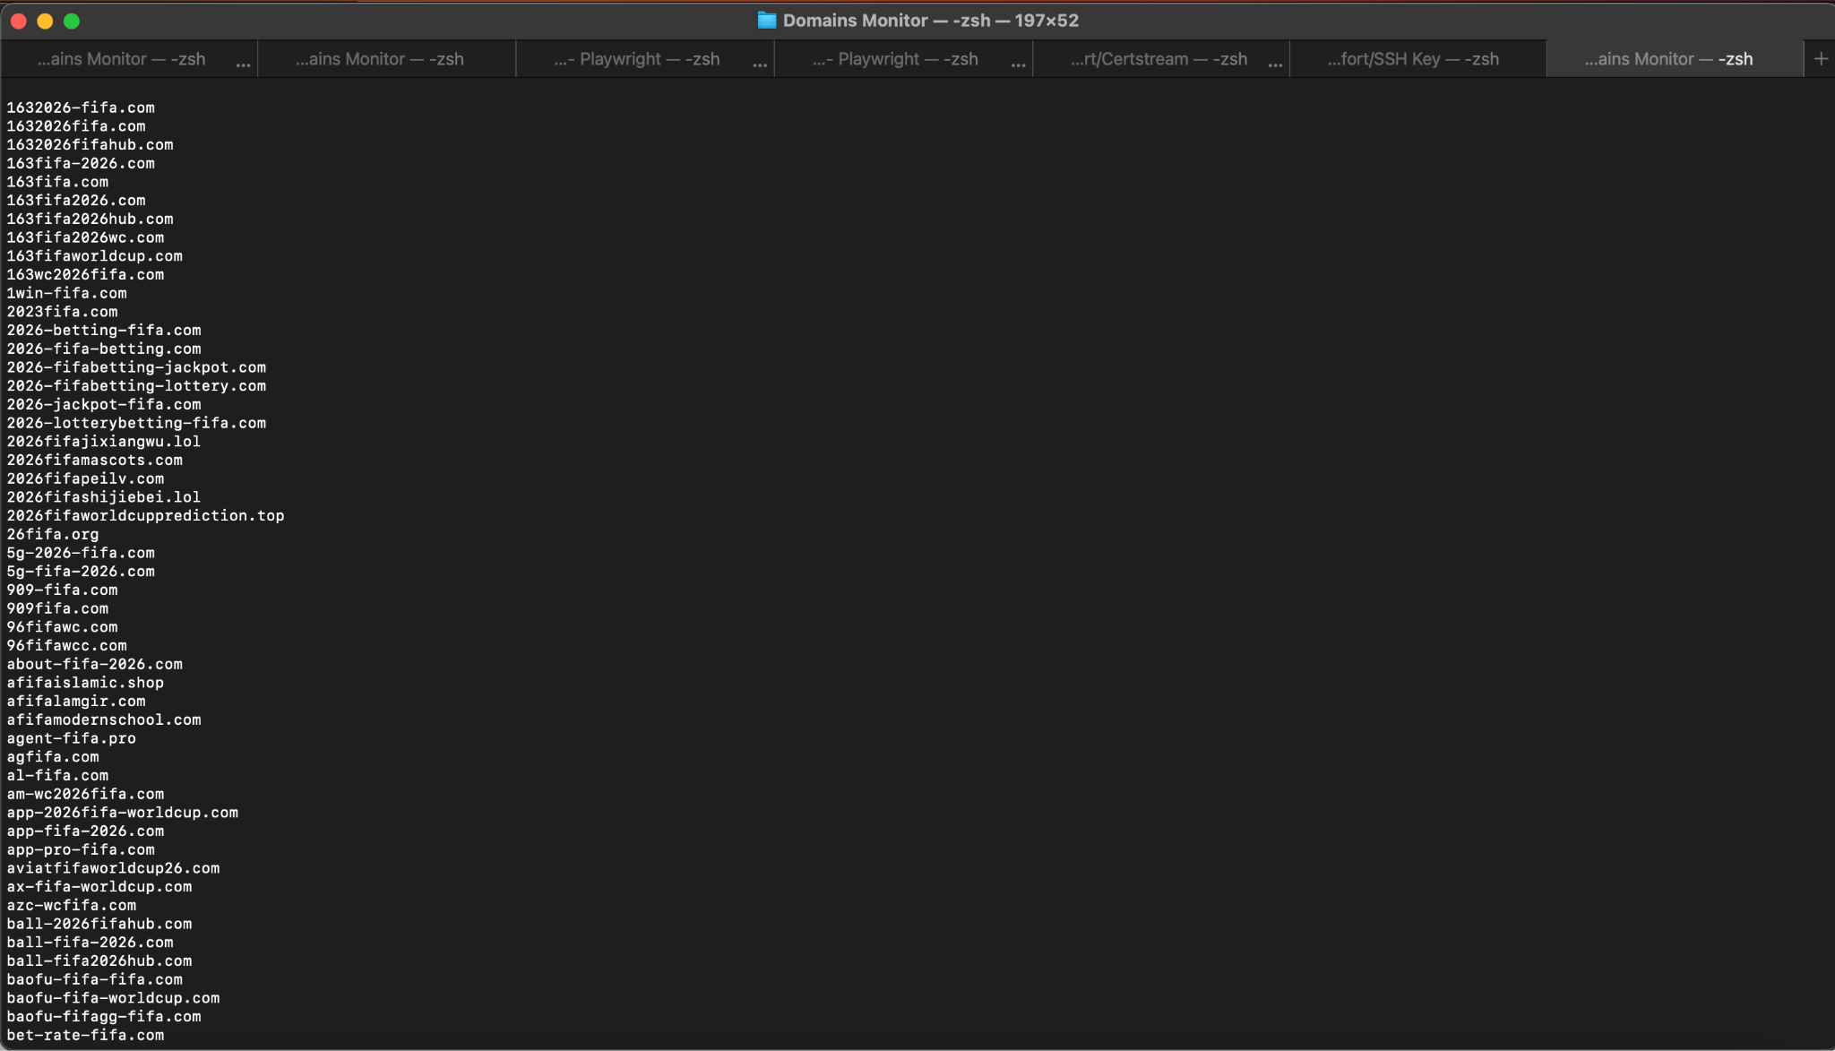
Task: Click the line 2026fifashijiebei.lol
Action: [x=104, y=497]
